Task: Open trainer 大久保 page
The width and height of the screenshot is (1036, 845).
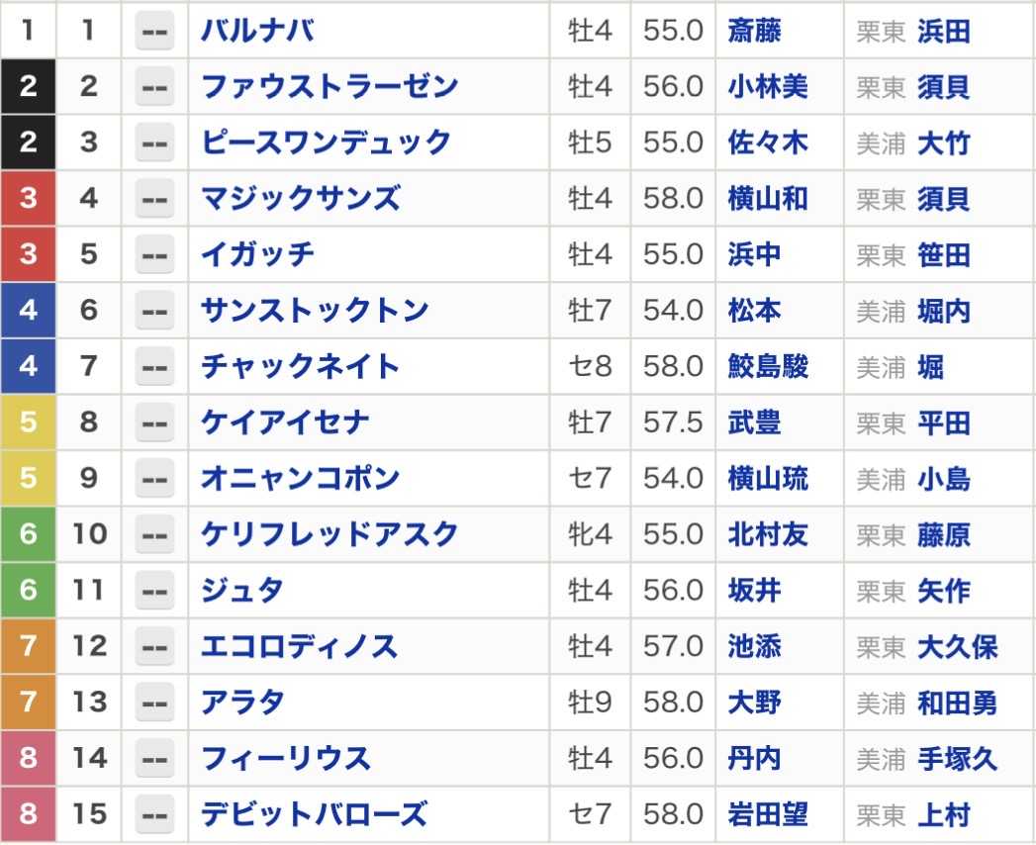Action: pos(958,647)
